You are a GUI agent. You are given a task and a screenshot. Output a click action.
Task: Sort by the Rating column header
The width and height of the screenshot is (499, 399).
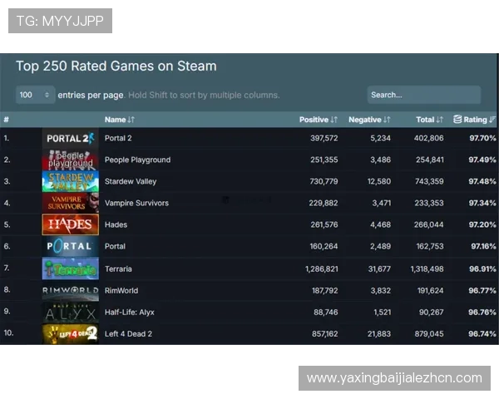coord(475,120)
